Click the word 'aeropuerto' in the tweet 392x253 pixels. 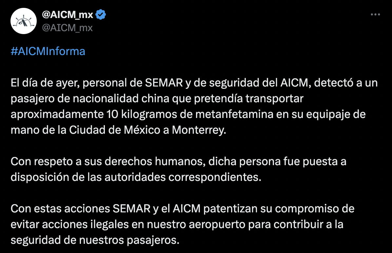coord(217,225)
